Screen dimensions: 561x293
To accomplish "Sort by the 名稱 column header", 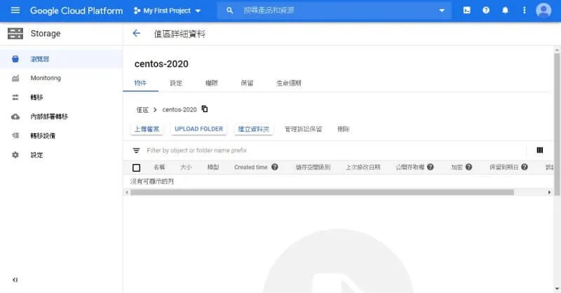I will tap(159, 167).
